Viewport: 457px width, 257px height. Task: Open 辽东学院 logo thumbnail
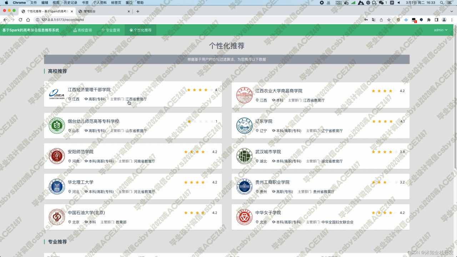coord(244,126)
